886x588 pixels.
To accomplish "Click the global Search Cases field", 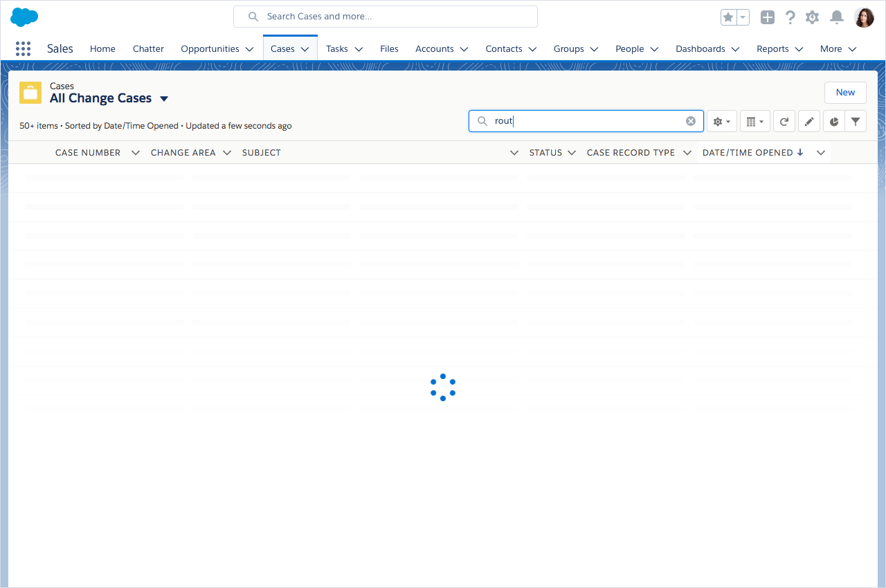I will (385, 17).
